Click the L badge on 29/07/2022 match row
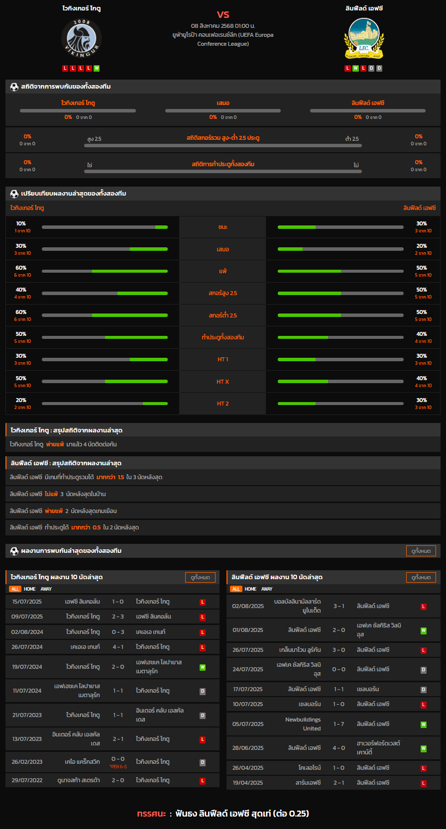Viewport: 446px width, 829px height. point(203,781)
